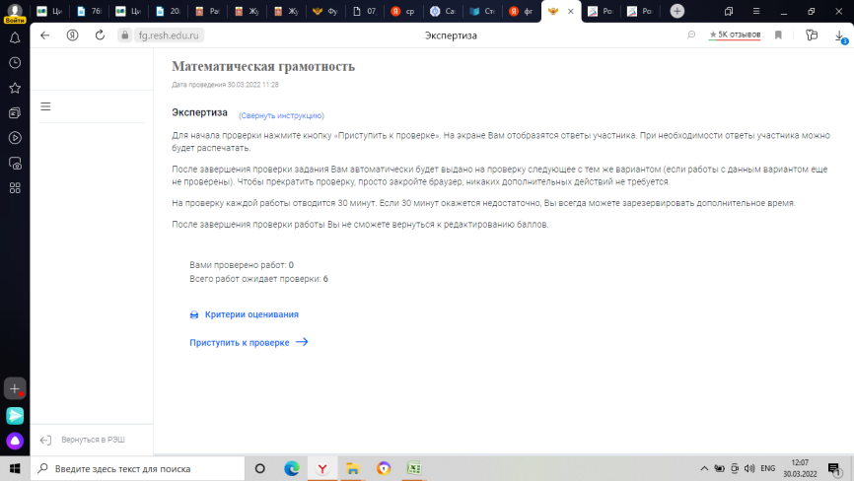Reload the page with the refresh icon
Screen dimensions: 854x481
[100, 35]
